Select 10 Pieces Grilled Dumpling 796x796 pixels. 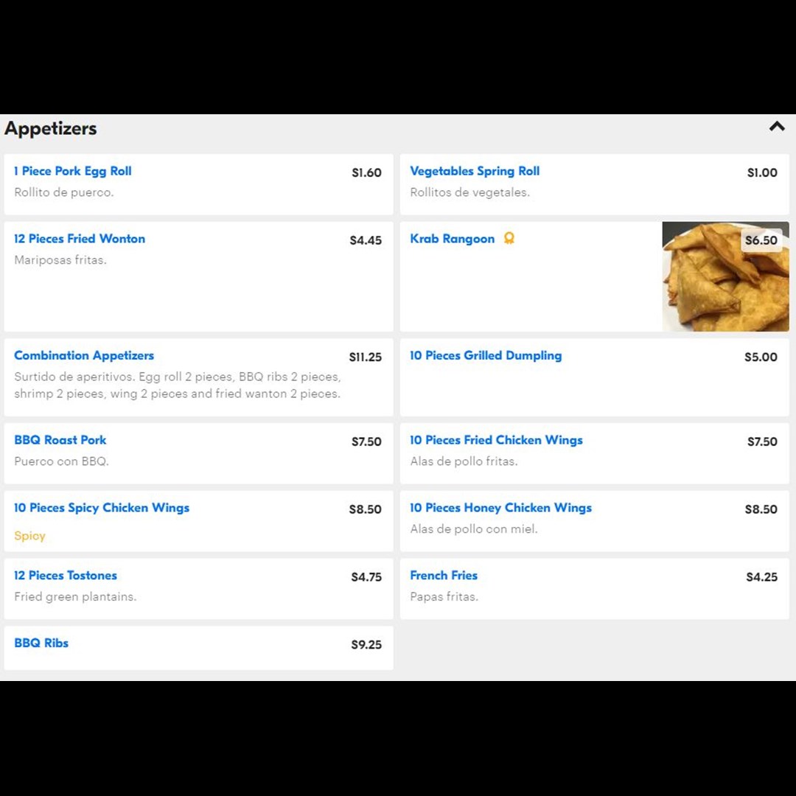pos(594,377)
